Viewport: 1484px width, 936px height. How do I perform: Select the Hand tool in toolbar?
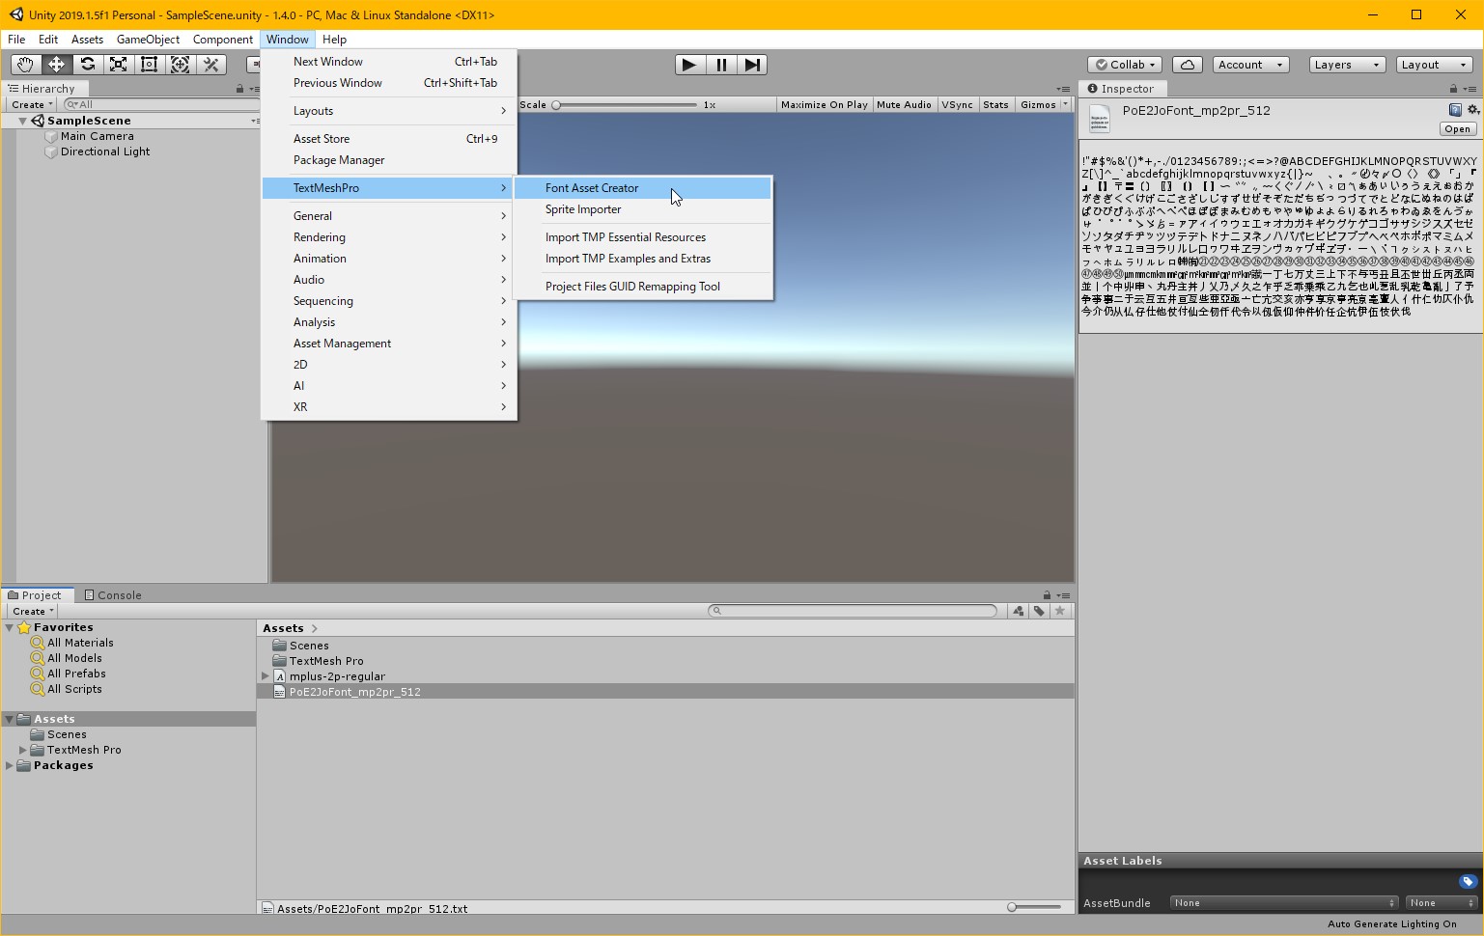[25, 65]
